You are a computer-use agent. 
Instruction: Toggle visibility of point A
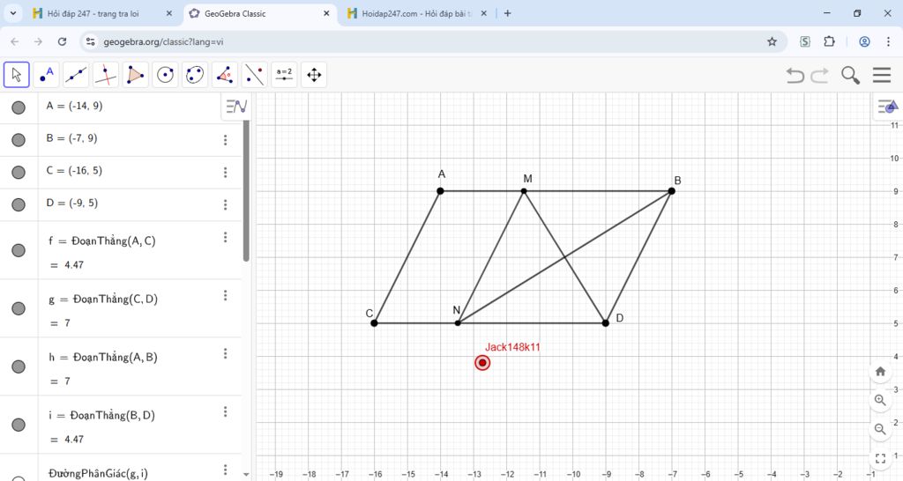[19, 107]
